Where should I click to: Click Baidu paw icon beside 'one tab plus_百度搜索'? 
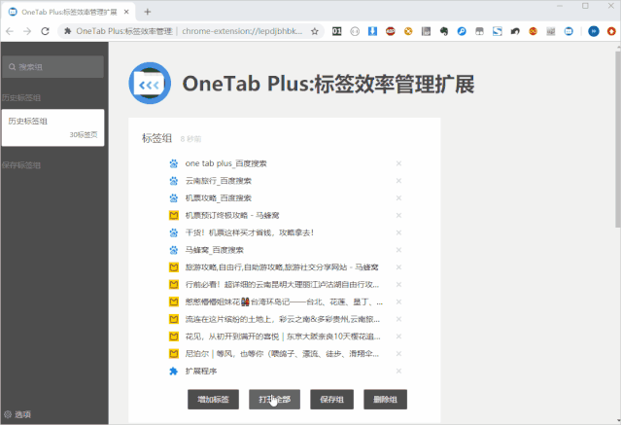[x=173, y=163]
